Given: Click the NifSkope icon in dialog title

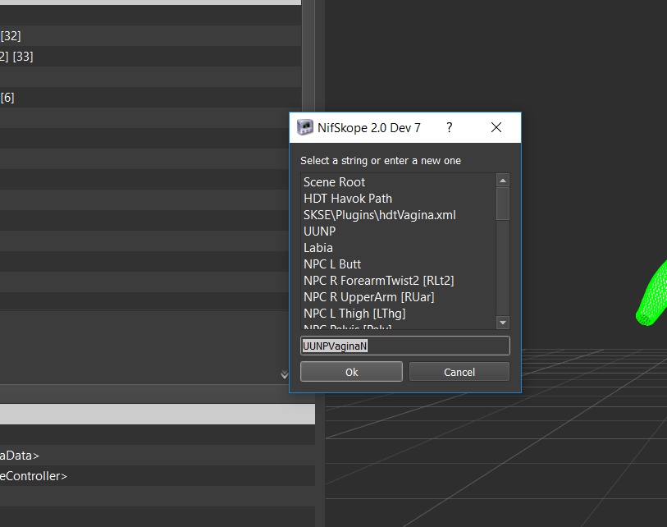Looking at the screenshot, I should point(304,127).
